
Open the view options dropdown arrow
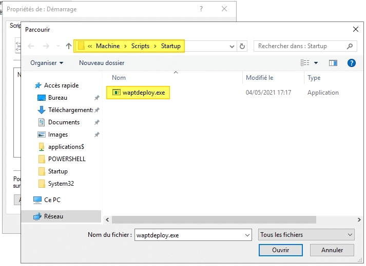(x=316, y=63)
